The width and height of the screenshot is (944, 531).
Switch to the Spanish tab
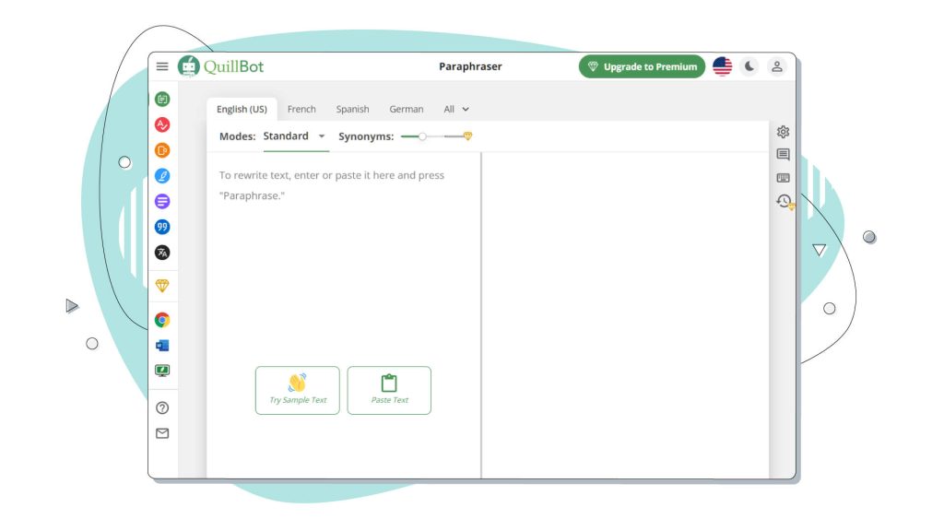click(x=352, y=109)
